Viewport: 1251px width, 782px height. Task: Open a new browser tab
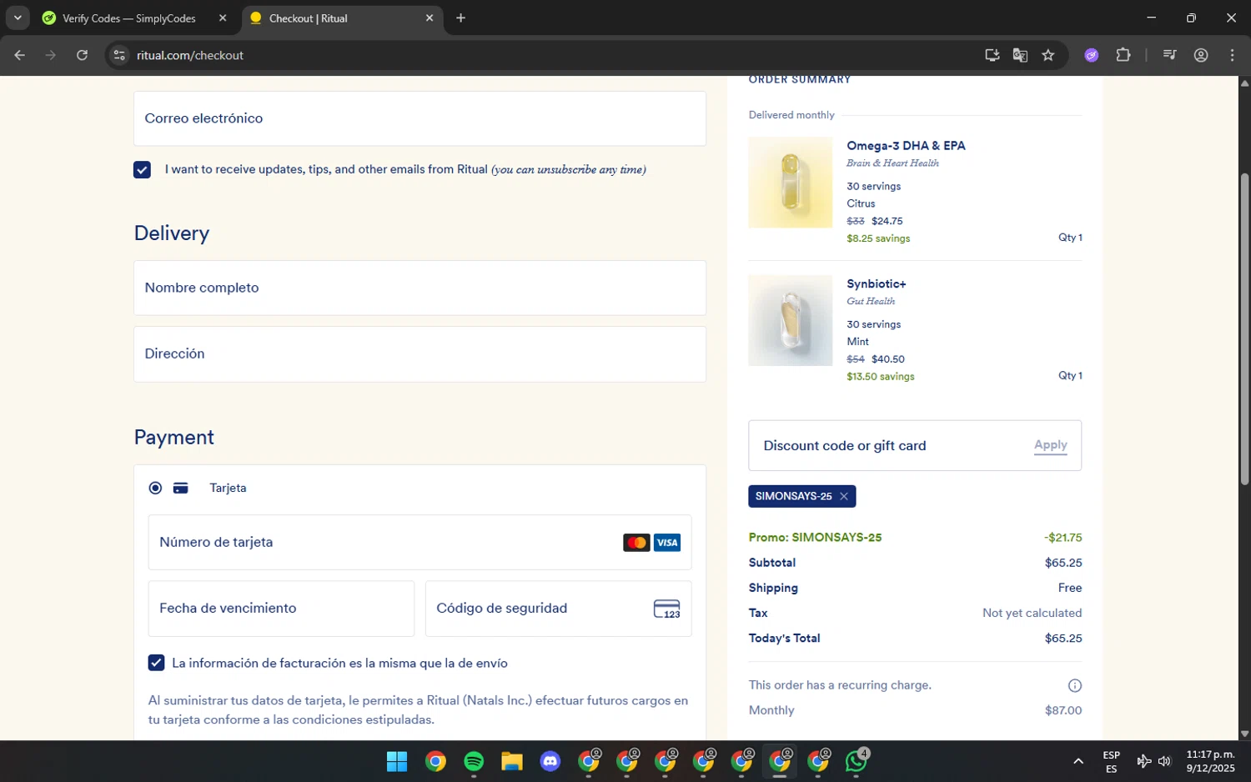click(x=461, y=18)
